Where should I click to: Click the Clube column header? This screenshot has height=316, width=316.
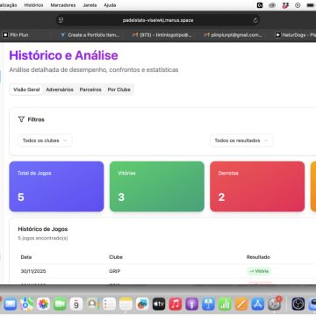[116, 257]
